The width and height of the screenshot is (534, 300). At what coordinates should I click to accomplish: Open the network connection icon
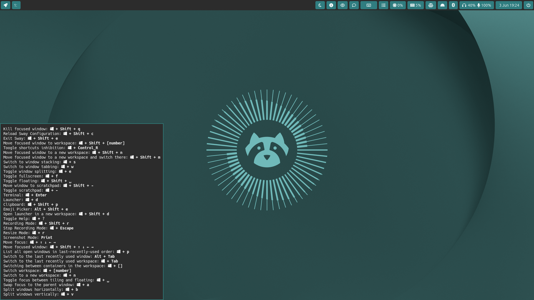(442, 5)
